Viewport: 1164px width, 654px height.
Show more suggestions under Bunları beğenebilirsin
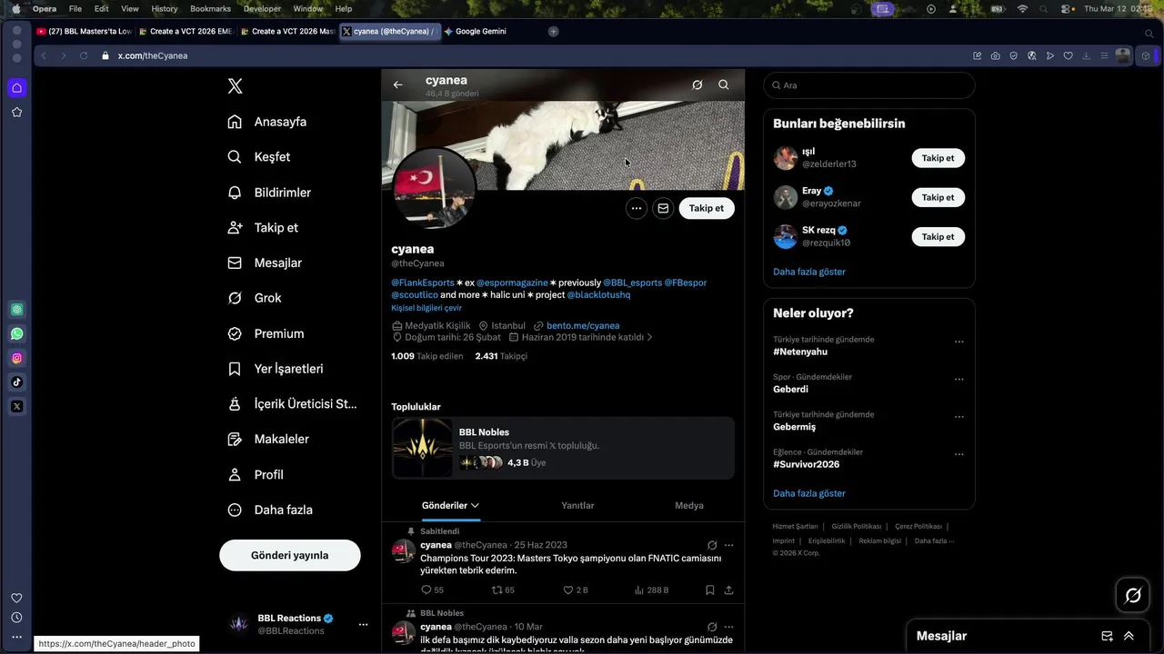(809, 272)
